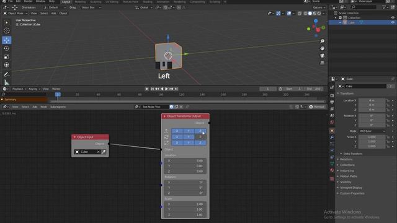Select the Measure tool

point(7,82)
